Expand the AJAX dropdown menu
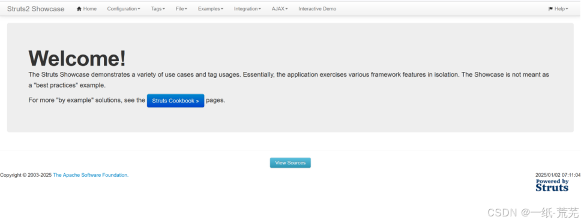This screenshot has height=223, width=581. pos(280,9)
